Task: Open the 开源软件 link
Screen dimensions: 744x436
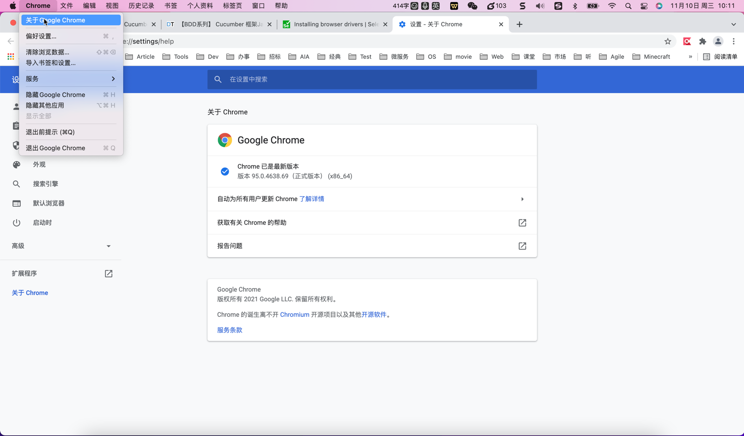Action: point(374,315)
